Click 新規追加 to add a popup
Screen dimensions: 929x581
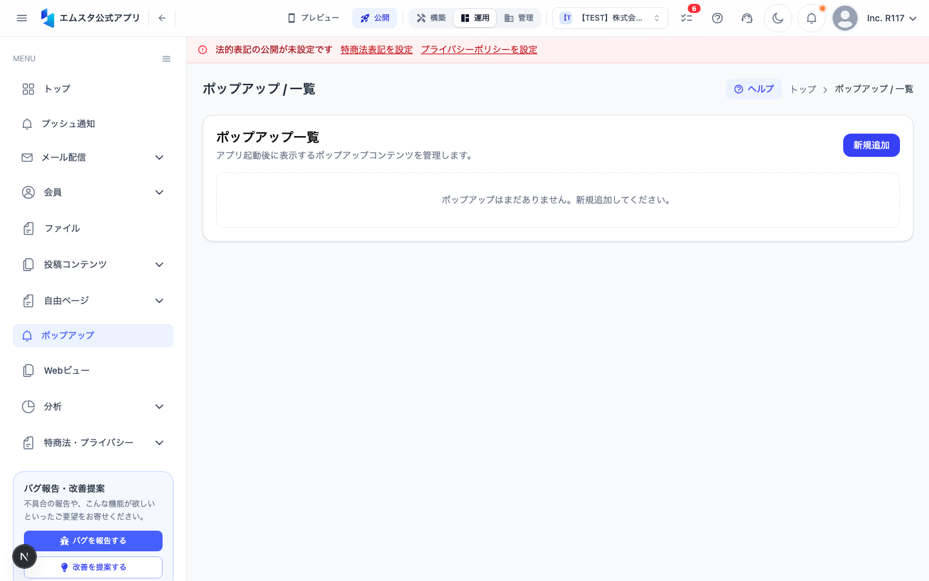coord(872,145)
